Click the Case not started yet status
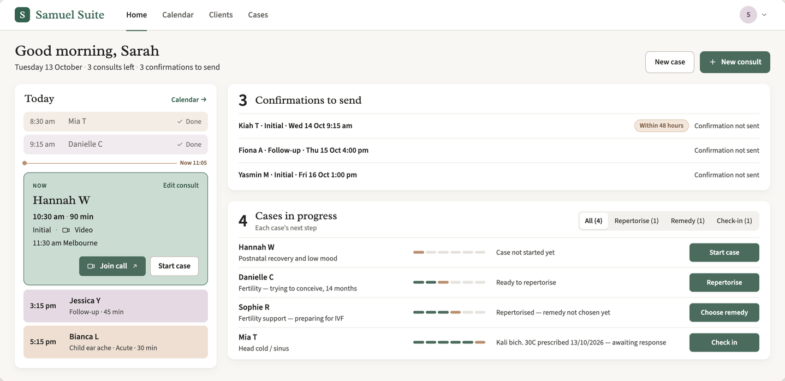Image resolution: width=785 pixels, height=381 pixels. click(x=525, y=253)
